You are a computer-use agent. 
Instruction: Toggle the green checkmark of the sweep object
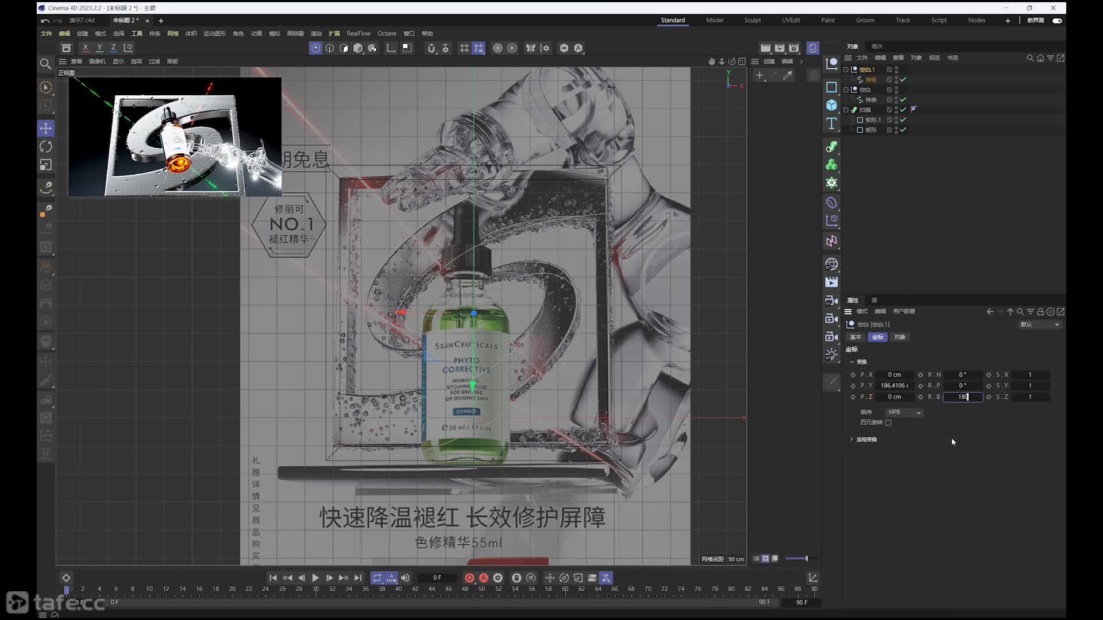pos(903,110)
